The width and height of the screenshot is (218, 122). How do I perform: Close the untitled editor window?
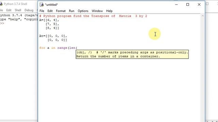[199, 4]
